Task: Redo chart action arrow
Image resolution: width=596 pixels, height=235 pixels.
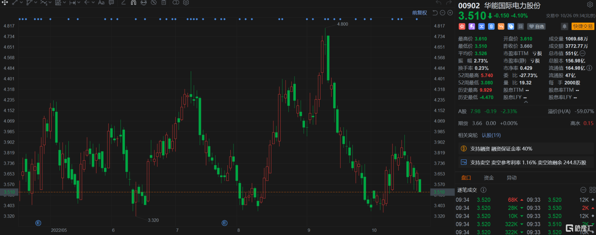Action: (x=449, y=3)
